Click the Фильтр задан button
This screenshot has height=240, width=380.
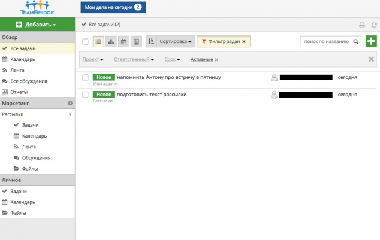click(x=224, y=41)
